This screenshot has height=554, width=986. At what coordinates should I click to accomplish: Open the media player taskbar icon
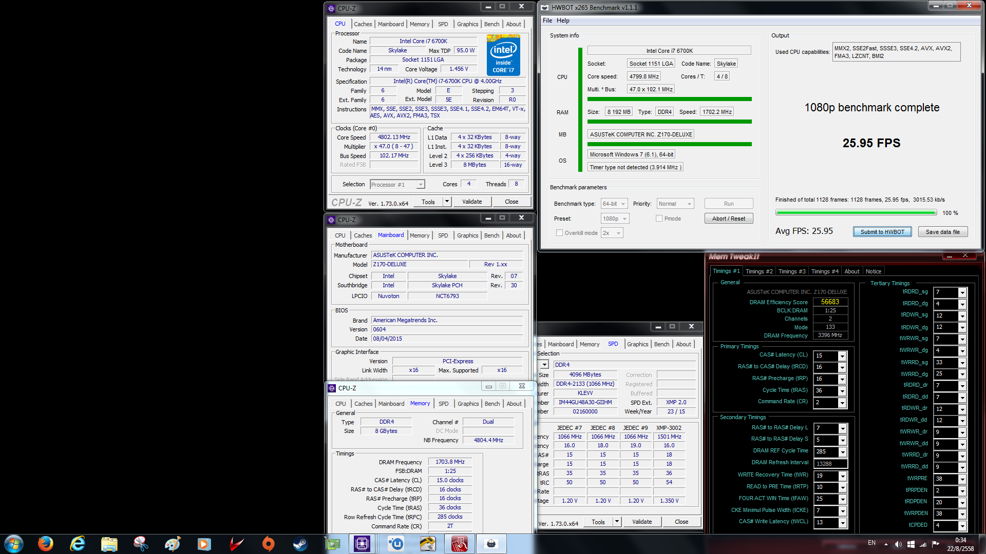point(204,544)
